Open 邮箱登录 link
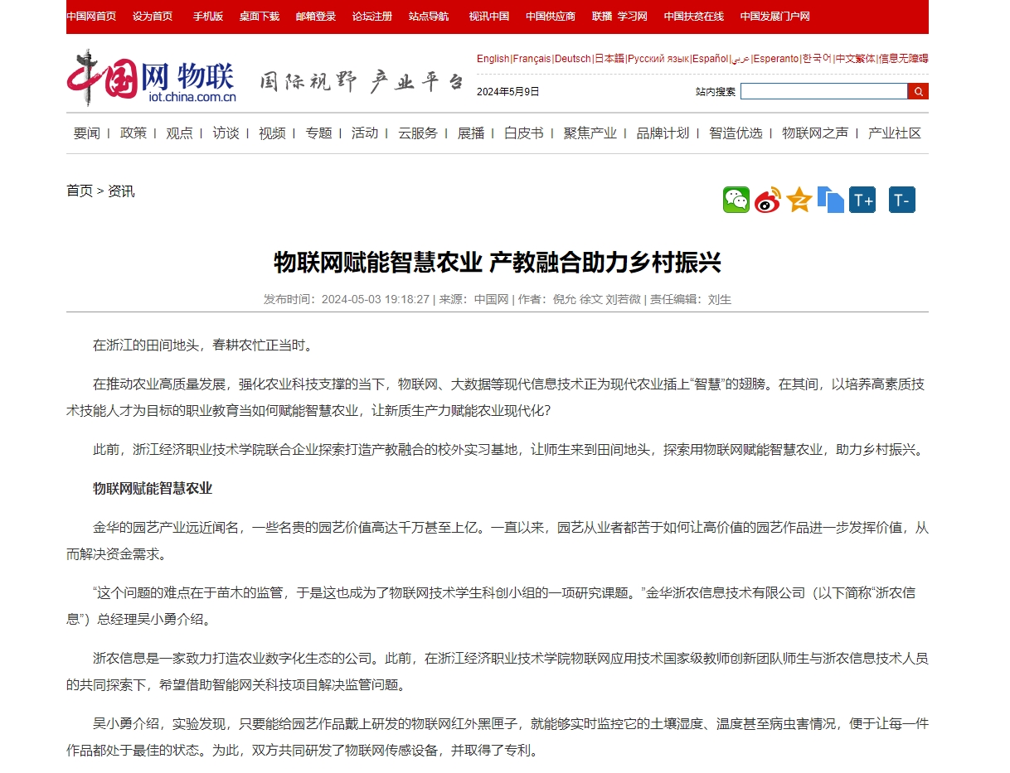The width and height of the screenshot is (1010, 773). (x=316, y=17)
